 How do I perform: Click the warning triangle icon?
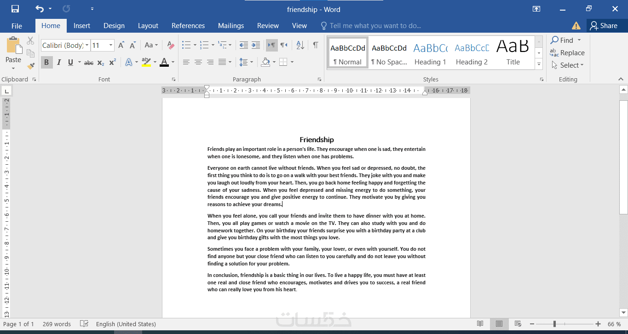(x=576, y=26)
